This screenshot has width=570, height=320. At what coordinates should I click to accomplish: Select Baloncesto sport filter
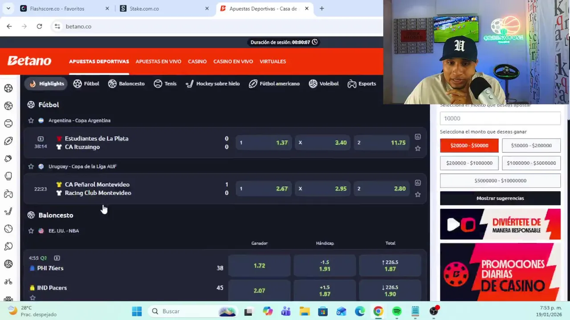point(126,84)
